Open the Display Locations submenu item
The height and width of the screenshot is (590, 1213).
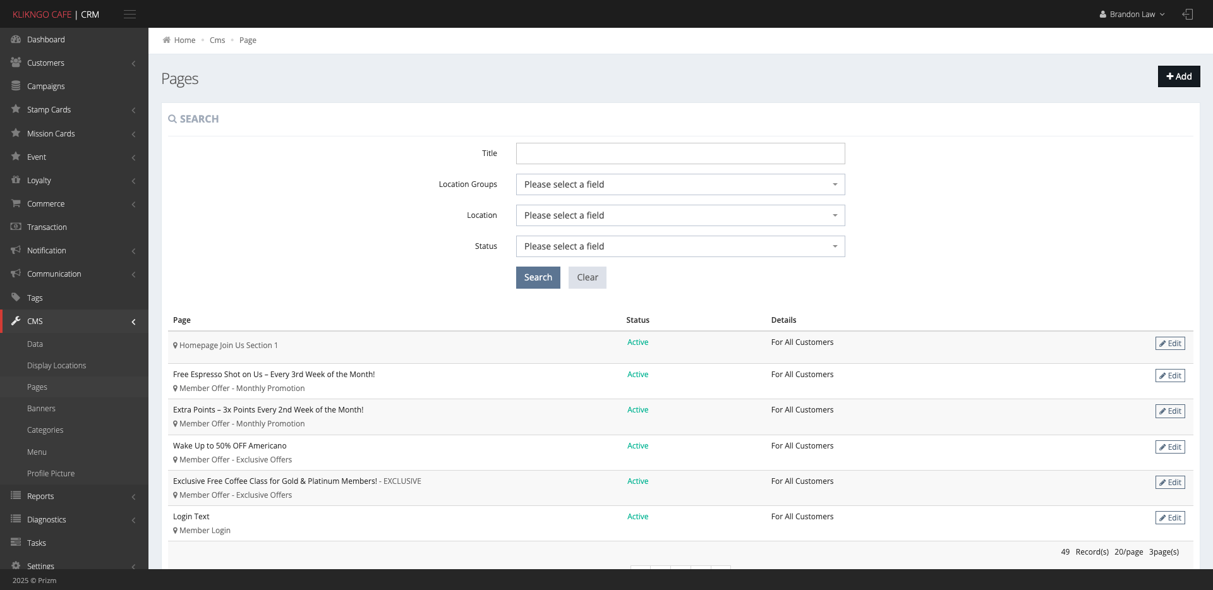[56, 366]
